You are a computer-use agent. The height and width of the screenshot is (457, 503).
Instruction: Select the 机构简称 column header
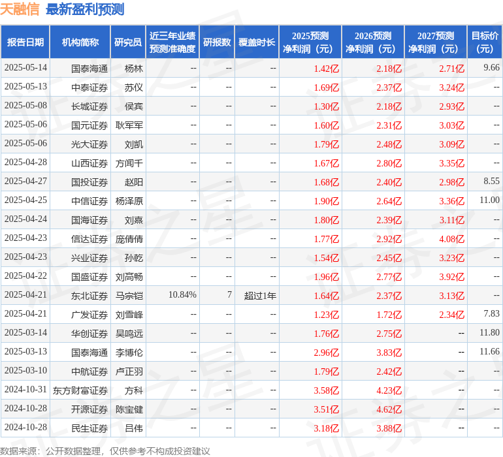pos(80,42)
